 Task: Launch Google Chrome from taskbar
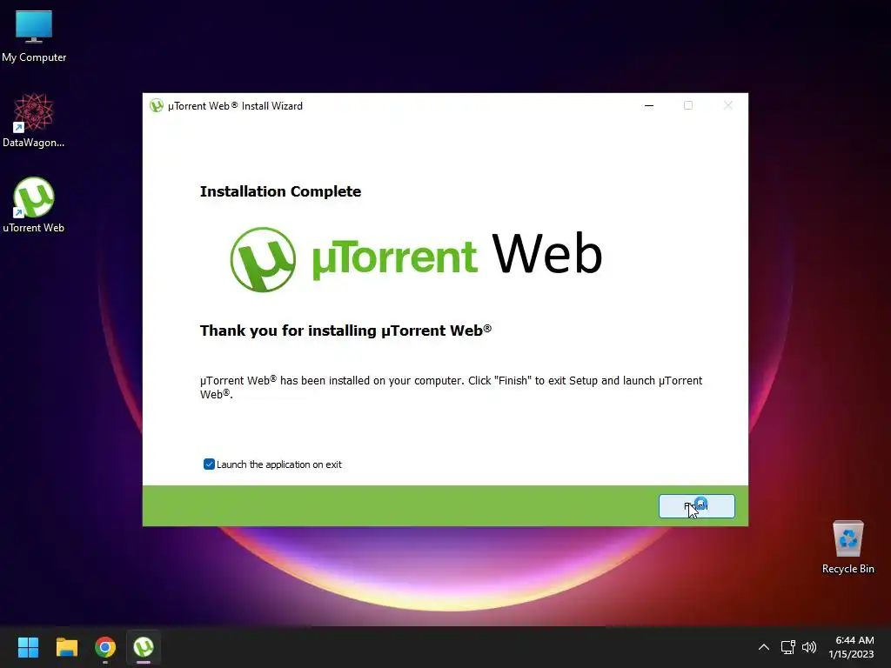[x=105, y=647]
